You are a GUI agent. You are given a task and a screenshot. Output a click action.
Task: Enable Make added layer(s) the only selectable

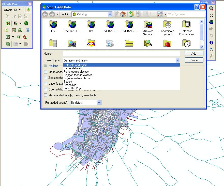(45, 95)
